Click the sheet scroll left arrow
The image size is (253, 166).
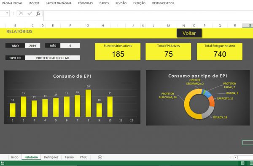tap(236, 157)
